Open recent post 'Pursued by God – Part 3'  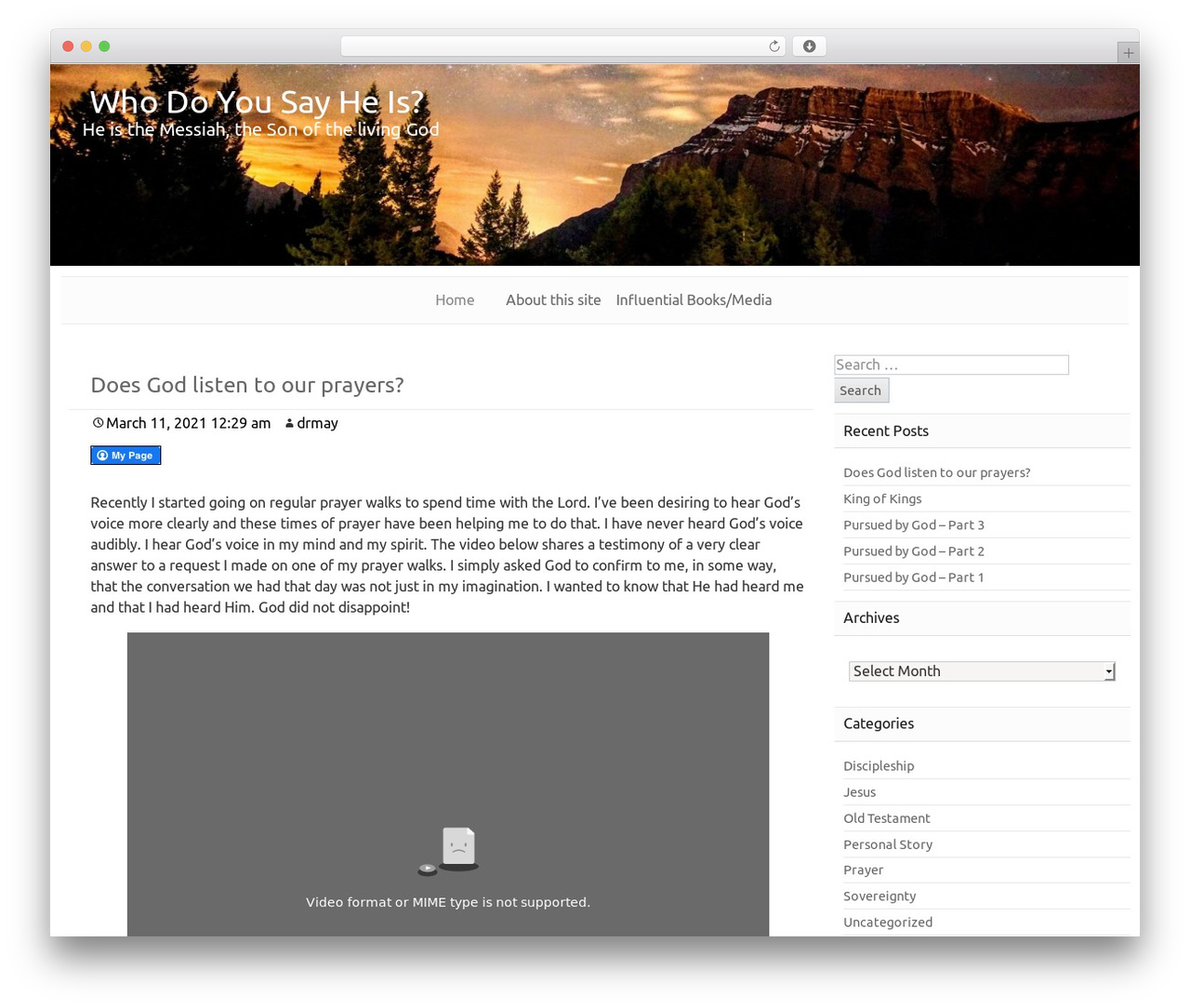point(914,524)
